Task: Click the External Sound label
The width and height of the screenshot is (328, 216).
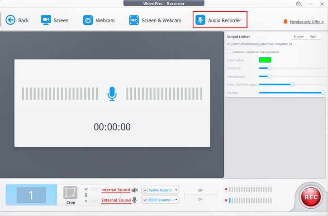Action: 116,200
